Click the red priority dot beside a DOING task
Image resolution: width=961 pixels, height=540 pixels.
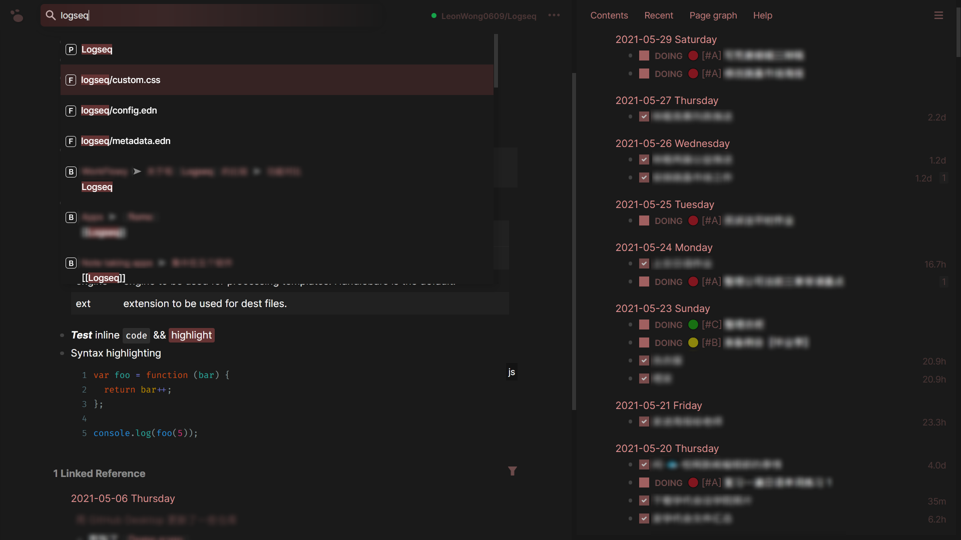click(693, 55)
